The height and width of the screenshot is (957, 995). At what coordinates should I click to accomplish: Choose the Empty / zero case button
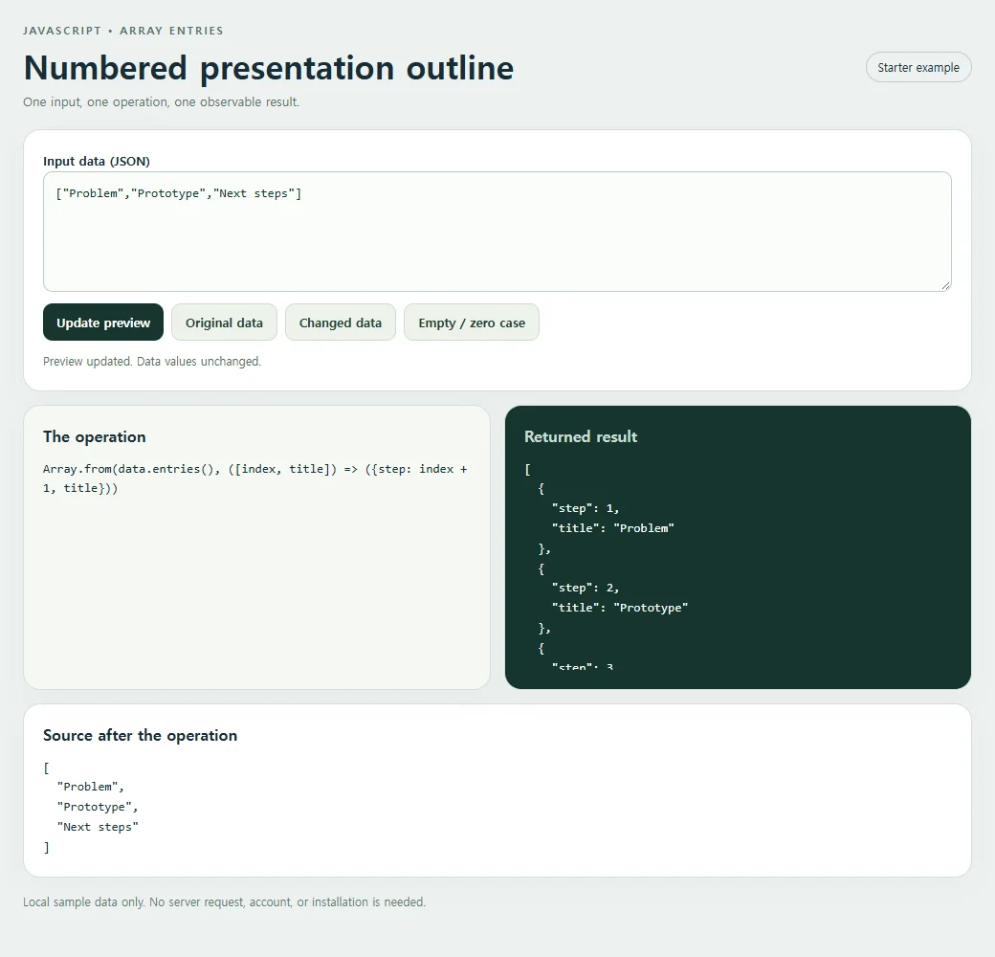pos(472,323)
